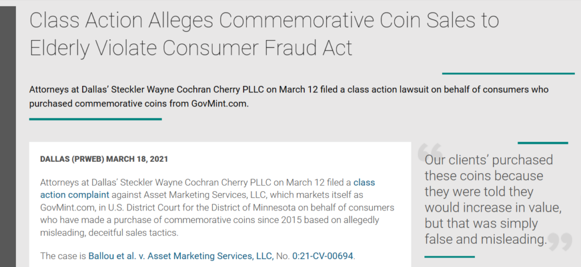The image size is (581, 267).
Task: Click the bold summary line "purchased commemorative coins from GovMint.com."
Action: pyautogui.click(x=139, y=104)
